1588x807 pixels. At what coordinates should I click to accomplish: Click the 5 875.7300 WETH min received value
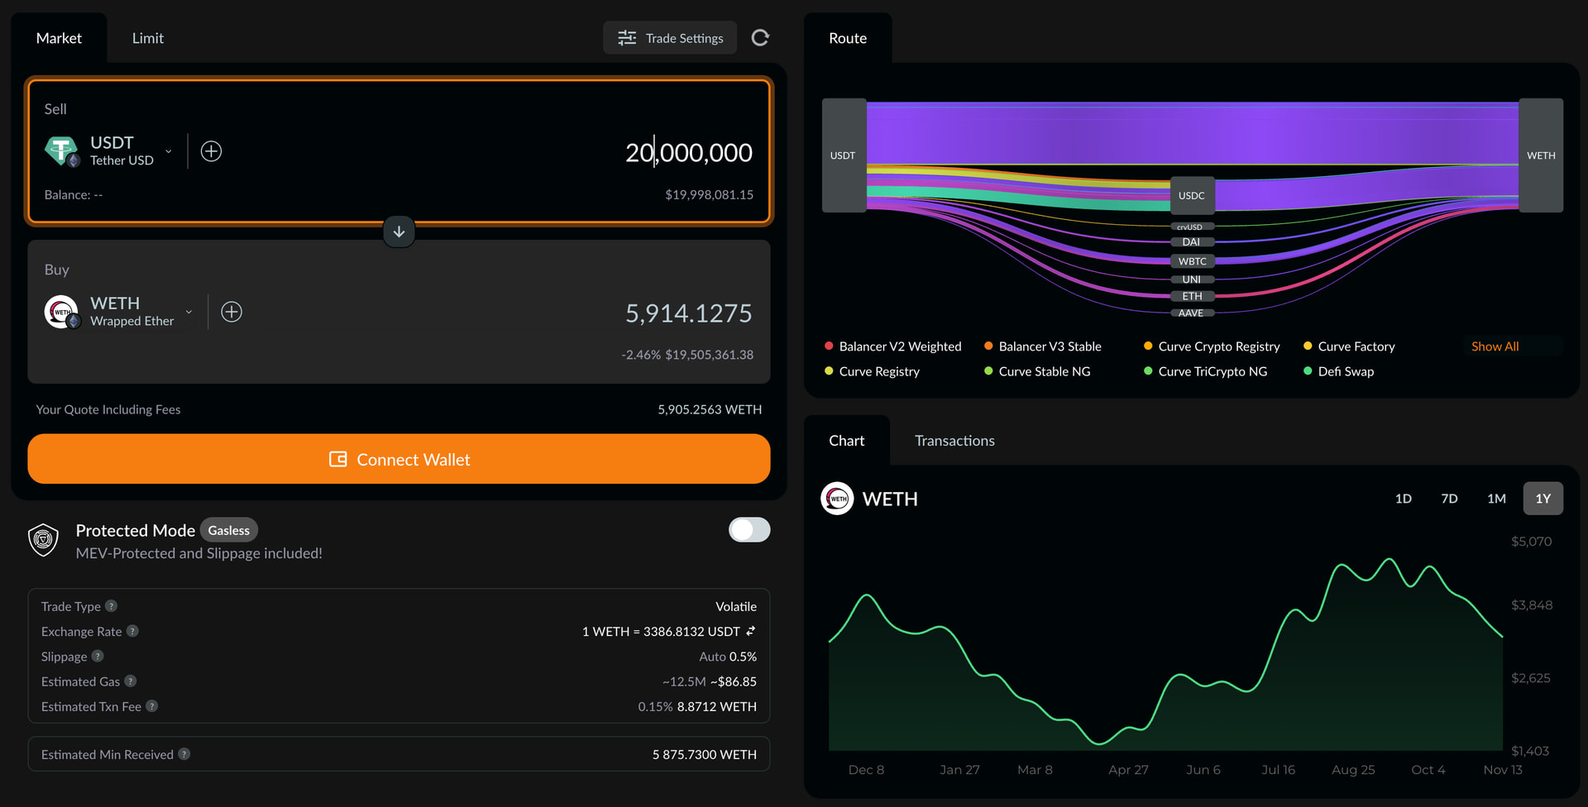click(705, 754)
